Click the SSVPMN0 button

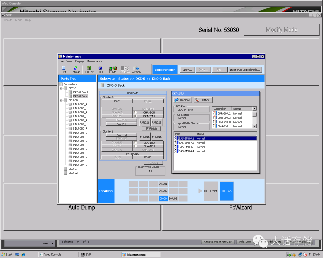point(151,129)
